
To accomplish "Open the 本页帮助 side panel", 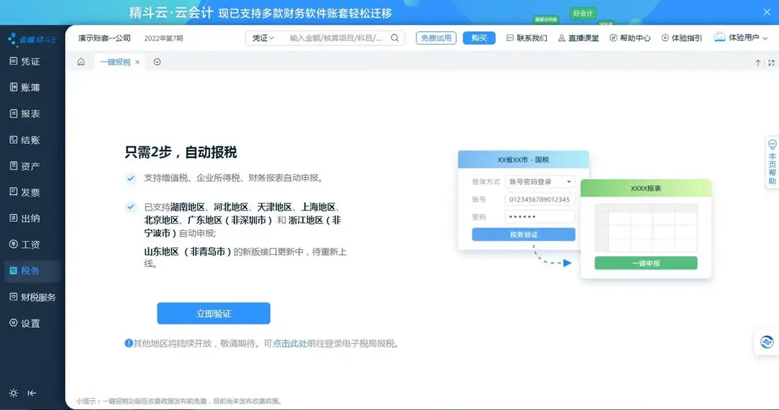I will (x=772, y=162).
